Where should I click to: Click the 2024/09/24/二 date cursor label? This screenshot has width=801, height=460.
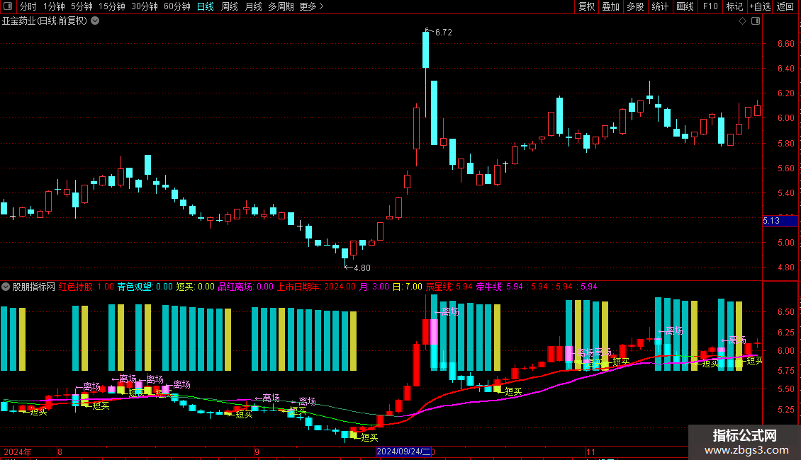tap(403, 452)
